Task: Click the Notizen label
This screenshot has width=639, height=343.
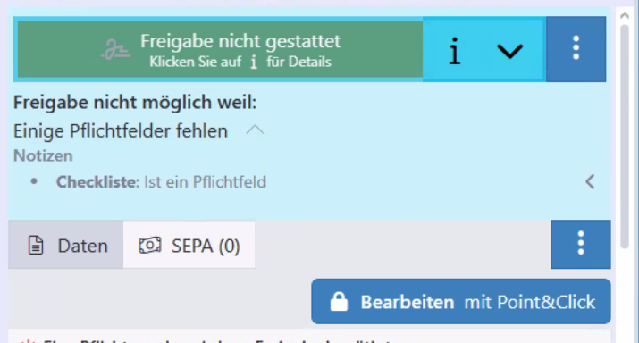Action: 43,155
